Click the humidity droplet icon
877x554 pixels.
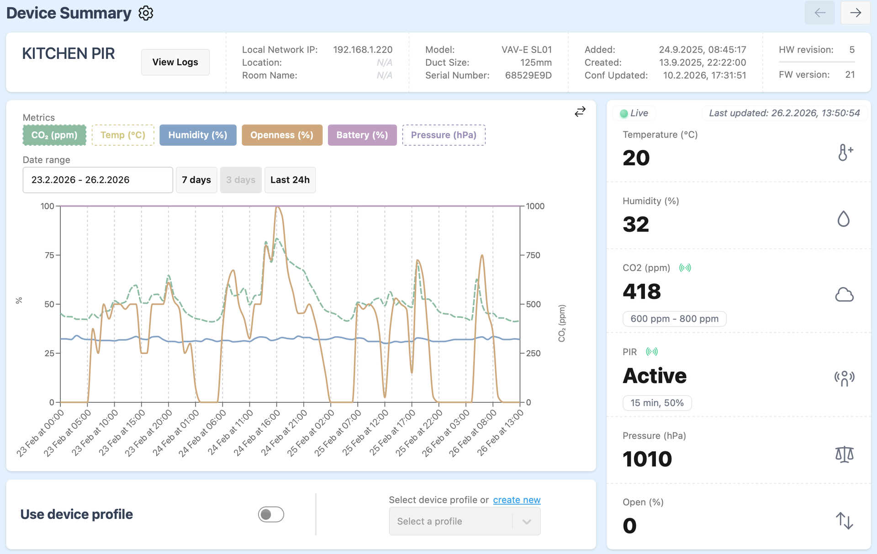pos(843,219)
